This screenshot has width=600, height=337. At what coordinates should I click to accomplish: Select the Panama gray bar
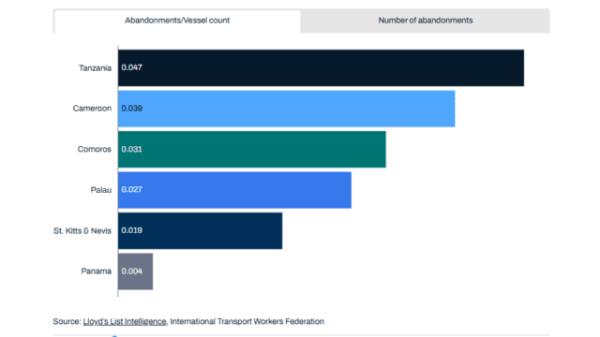(135, 271)
